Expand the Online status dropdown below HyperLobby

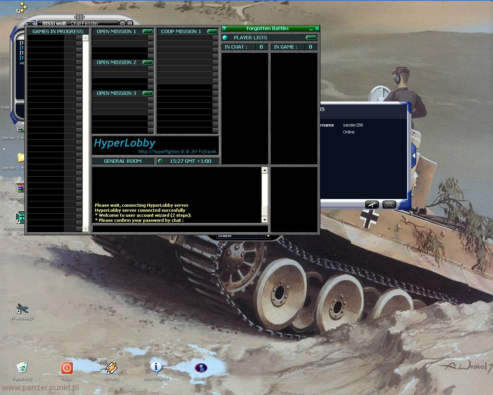pyautogui.click(x=268, y=236)
